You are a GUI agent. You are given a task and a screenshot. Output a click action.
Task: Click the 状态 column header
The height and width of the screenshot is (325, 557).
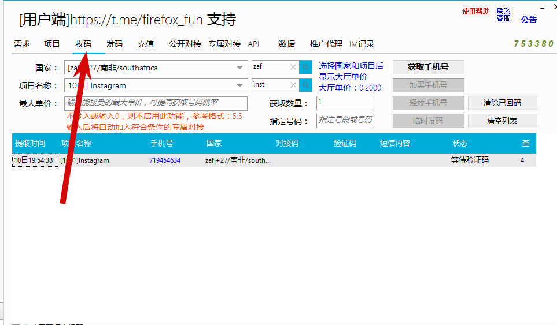coord(460,143)
